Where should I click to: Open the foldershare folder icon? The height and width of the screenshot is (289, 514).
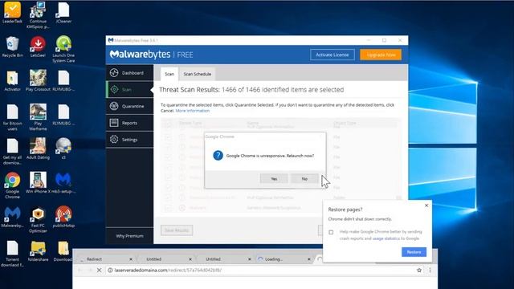[38, 251]
